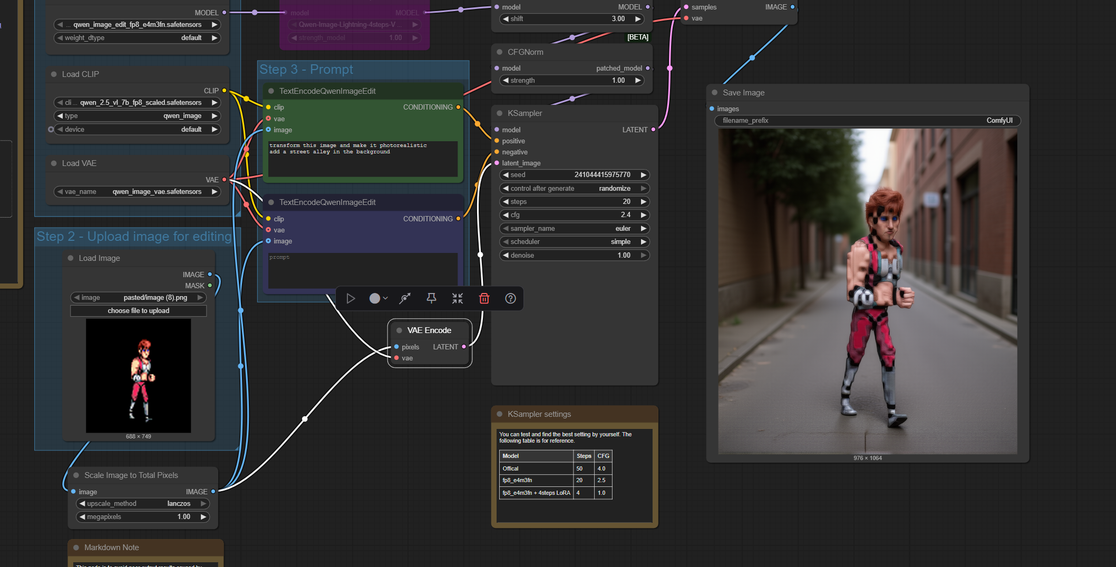Open the scheduler simple dropdown
The height and width of the screenshot is (567, 1116).
[575, 242]
